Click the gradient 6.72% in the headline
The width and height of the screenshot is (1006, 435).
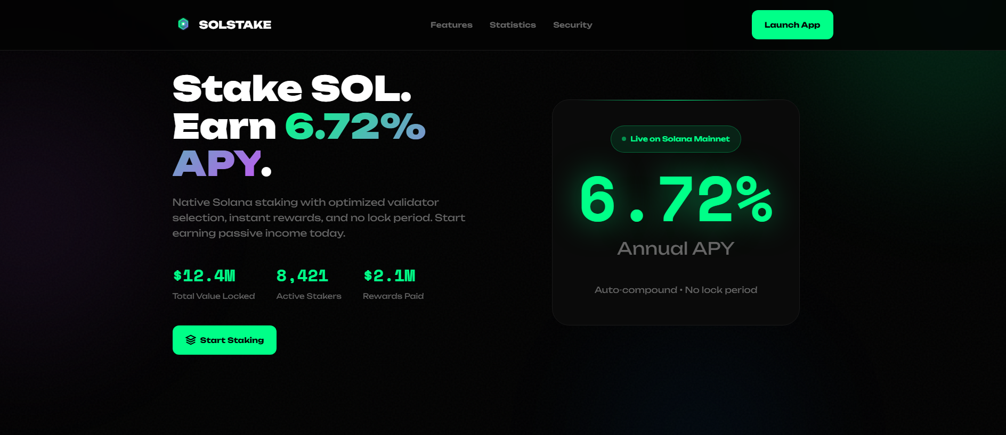[355, 127]
